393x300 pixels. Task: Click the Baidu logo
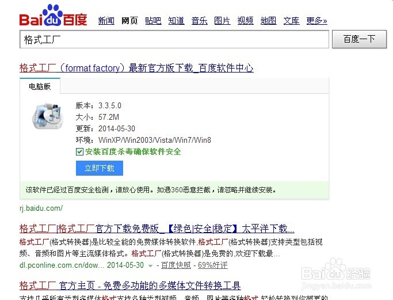point(53,16)
